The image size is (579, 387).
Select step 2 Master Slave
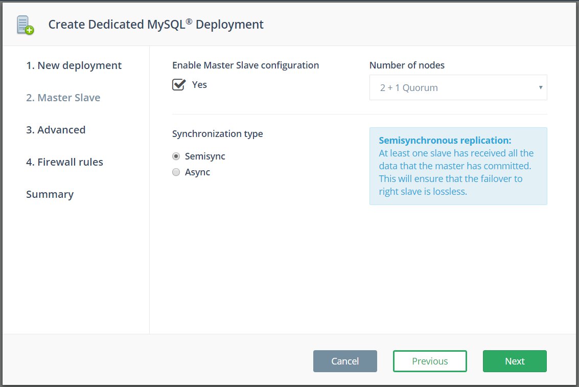63,98
